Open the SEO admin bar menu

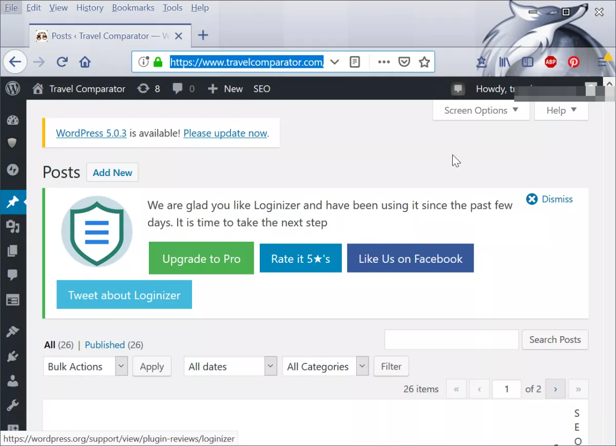262,89
